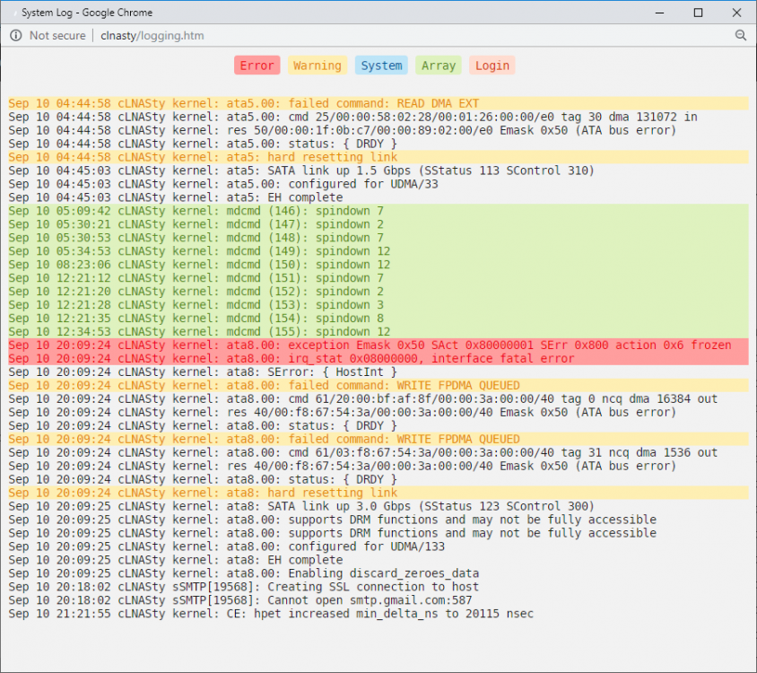Click the zoom magnifier icon in address bar

tap(741, 35)
